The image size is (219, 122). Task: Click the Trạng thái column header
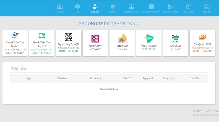click(148, 79)
